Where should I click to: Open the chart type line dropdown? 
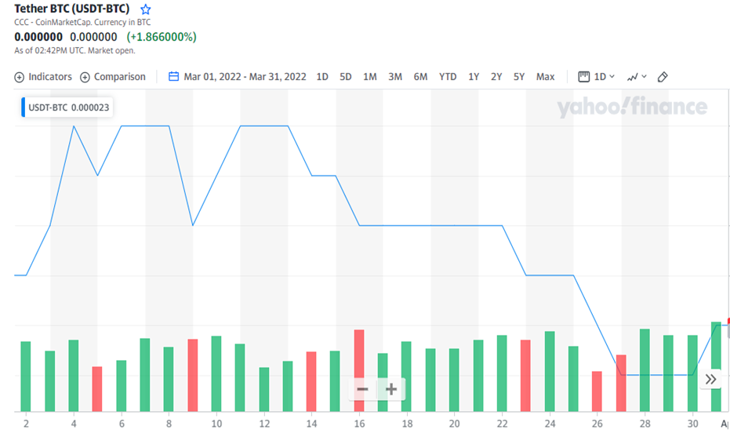pyautogui.click(x=637, y=77)
